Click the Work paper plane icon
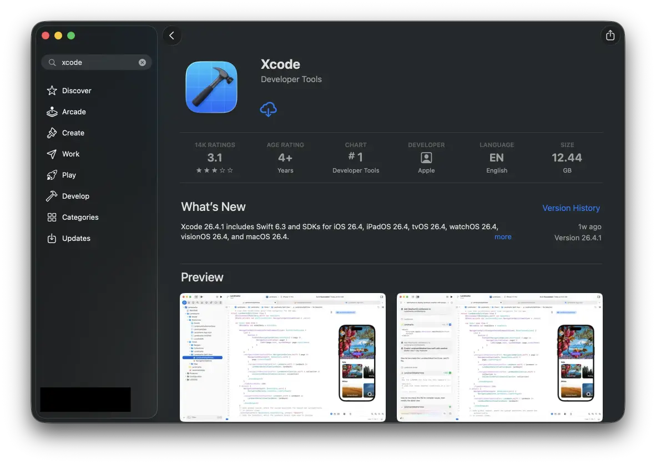This screenshot has width=656, height=464. click(x=52, y=154)
